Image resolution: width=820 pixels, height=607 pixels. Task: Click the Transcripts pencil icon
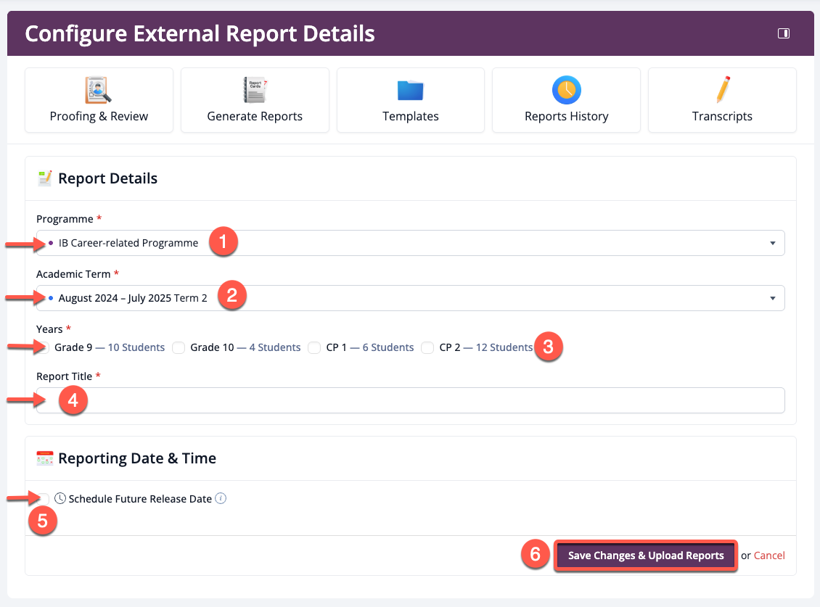pos(722,90)
